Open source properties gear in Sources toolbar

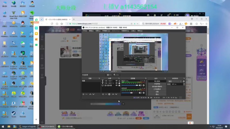click(109, 94)
